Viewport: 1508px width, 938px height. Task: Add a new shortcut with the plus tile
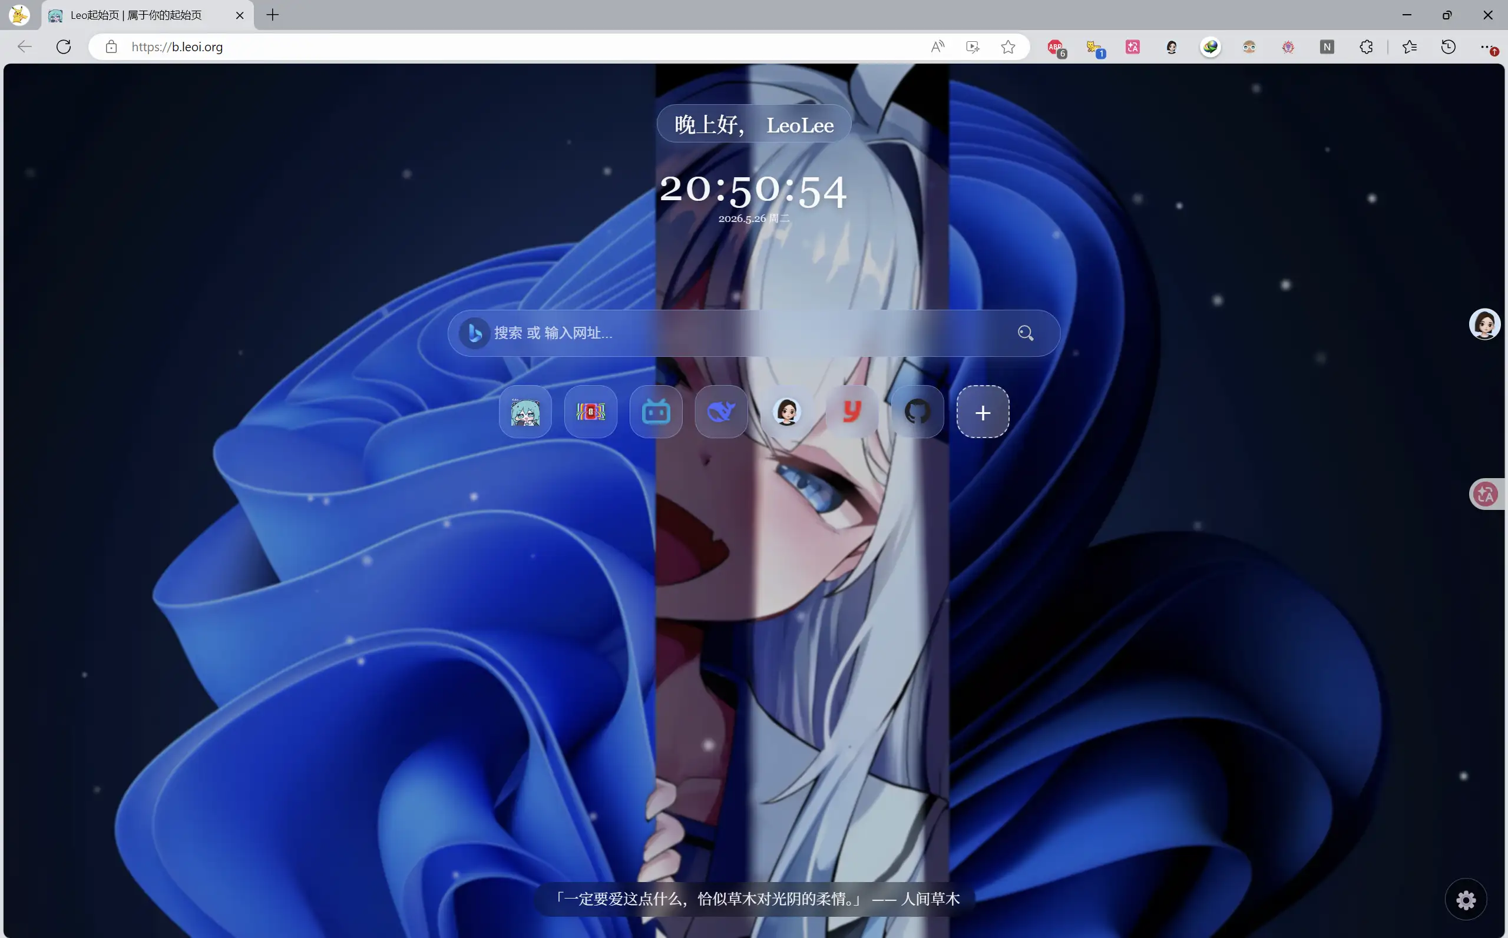coord(983,412)
